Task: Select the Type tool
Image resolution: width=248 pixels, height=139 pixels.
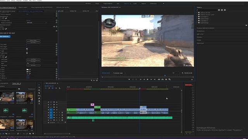Action: click(x=39, y=104)
